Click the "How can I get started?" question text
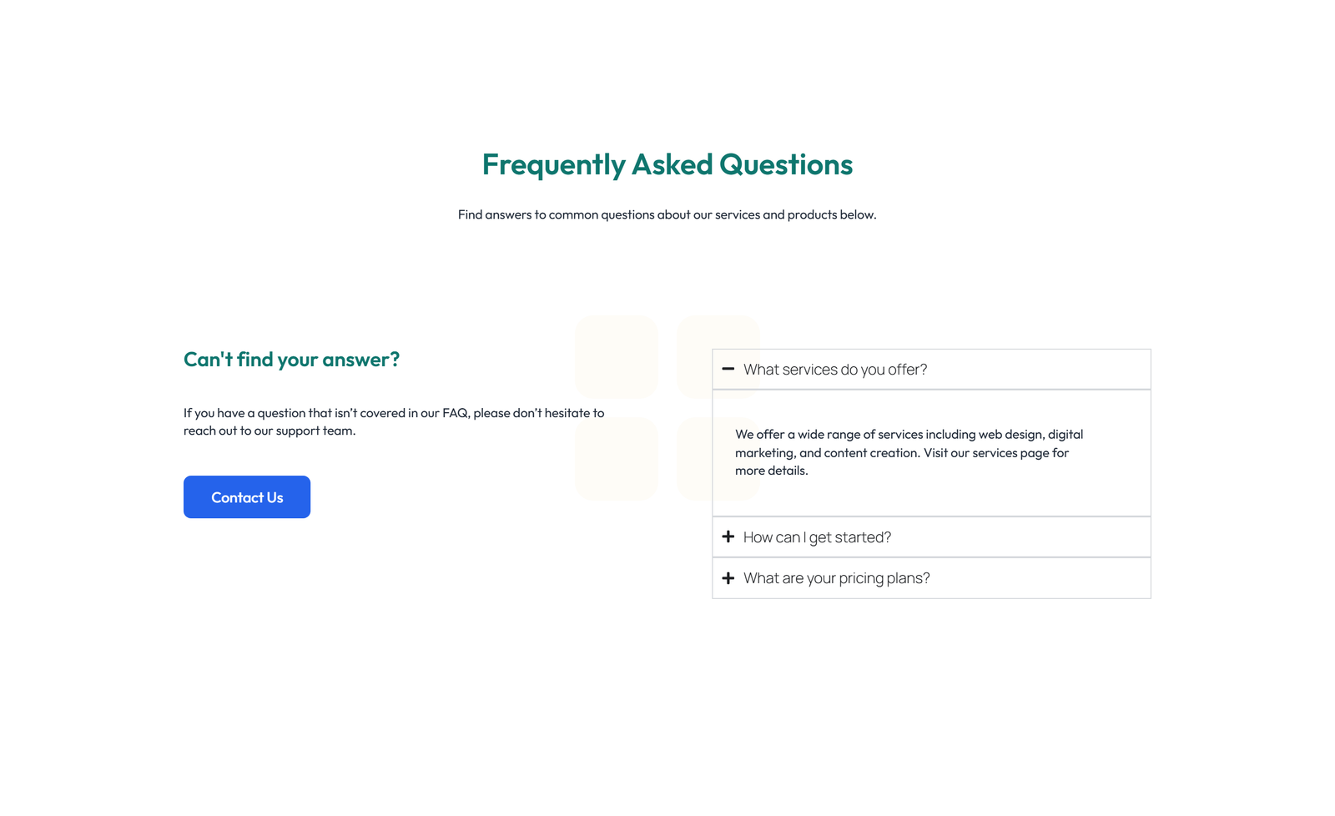The image size is (1335, 816). coord(817,536)
